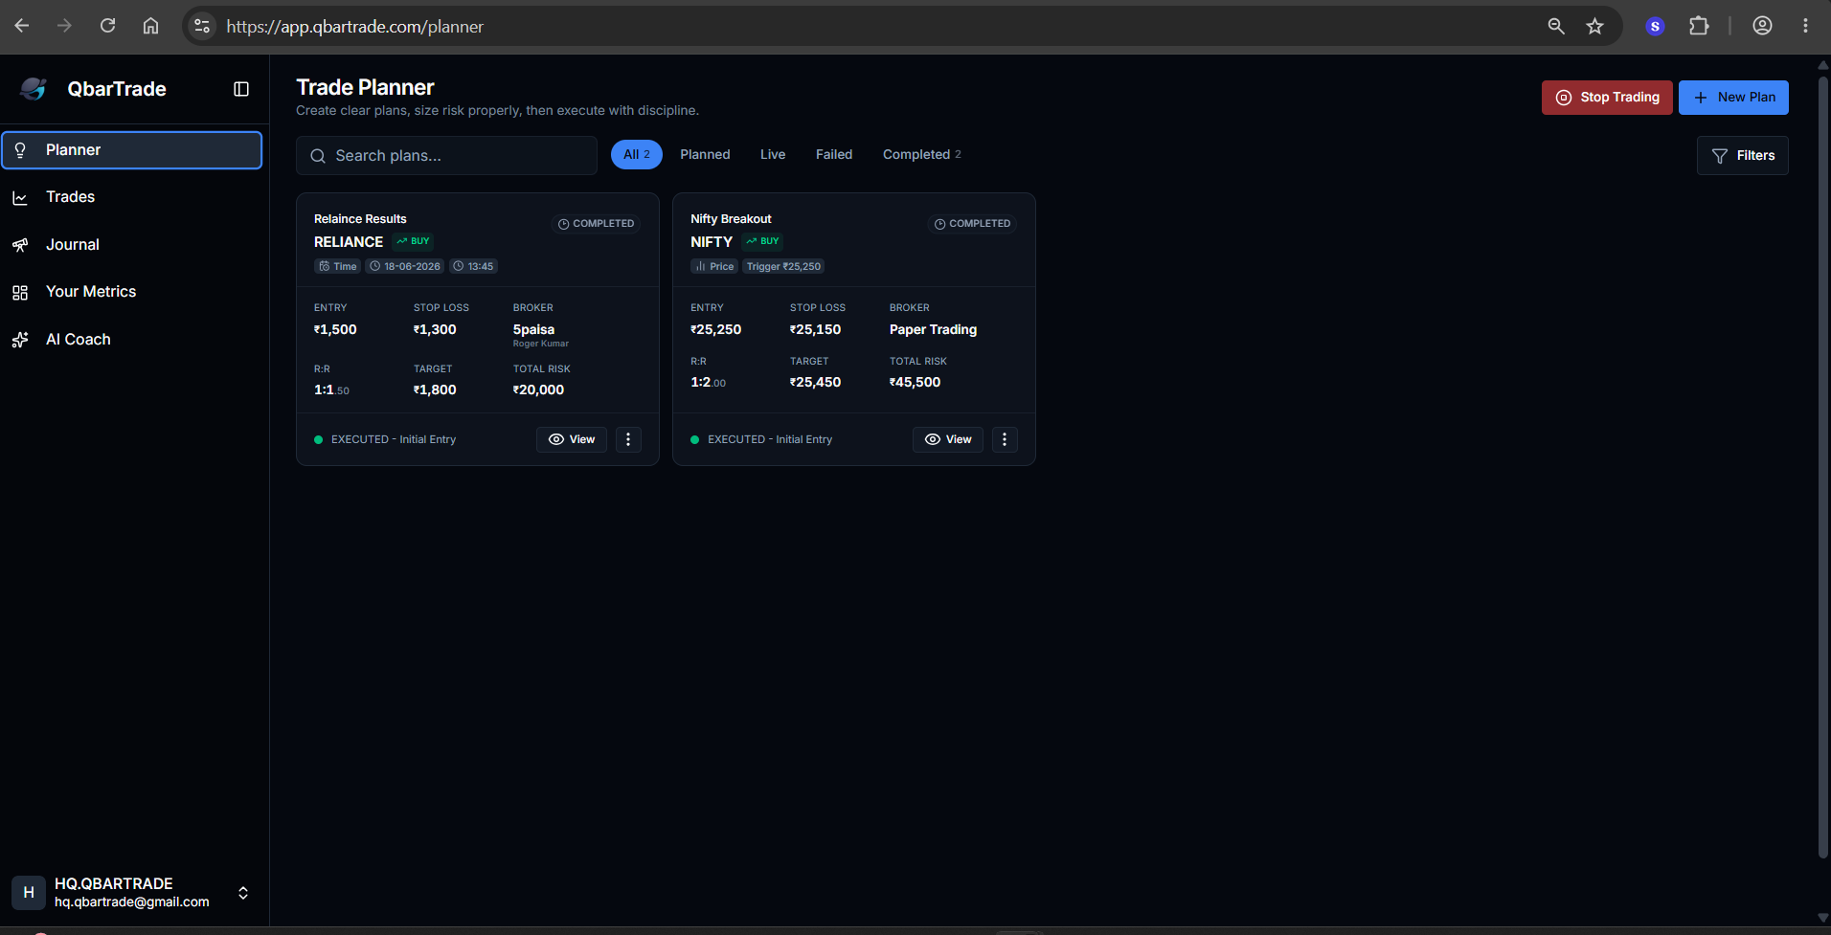The width and height of the screenshot is (1831, 935).
Task: Click the ₹20,000 total risk value
Action: pyautogui.click(x=538, y=390)
